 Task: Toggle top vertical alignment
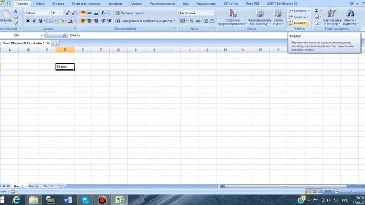(x=83, y=13)
